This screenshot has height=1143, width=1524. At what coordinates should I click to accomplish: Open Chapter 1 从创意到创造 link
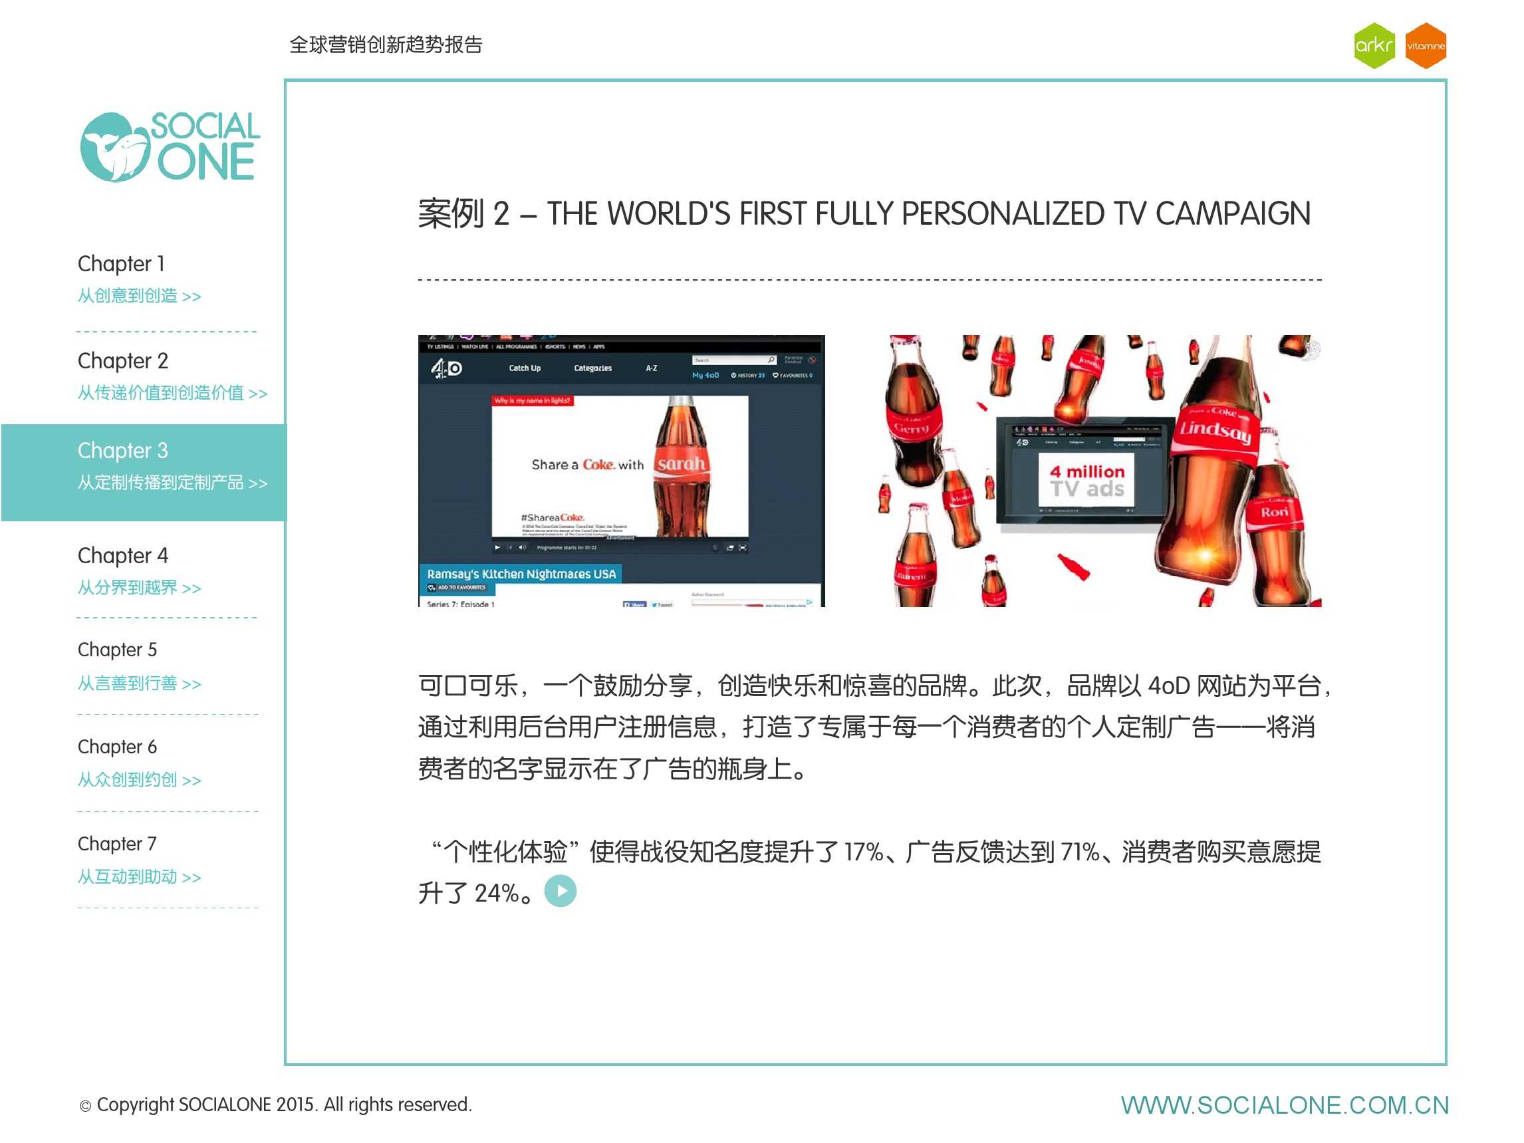(138, 296)
